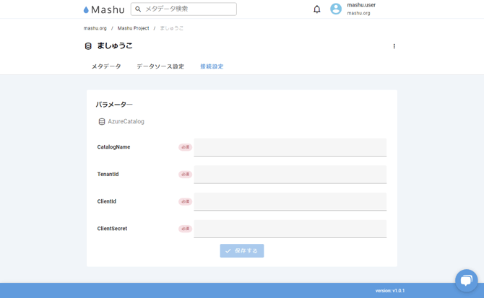Click the CatalogName input field
Viewport: 484px width, 298px height.
click(x=290, y=147)
